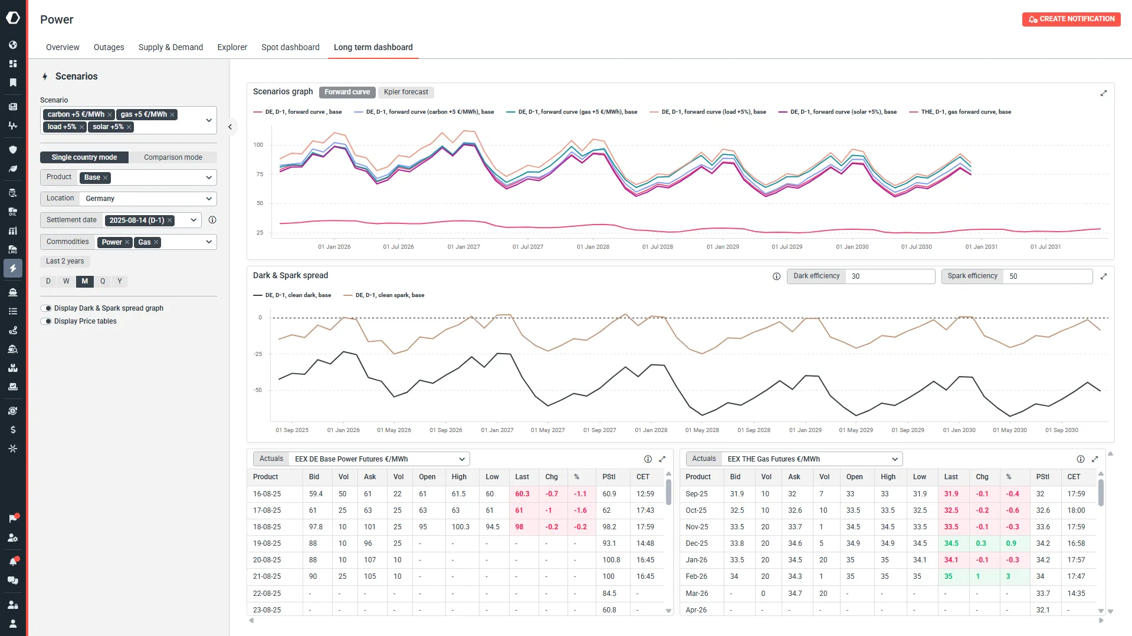
Task: Toggle Display Price tables switch
Action: click(46, 321)
